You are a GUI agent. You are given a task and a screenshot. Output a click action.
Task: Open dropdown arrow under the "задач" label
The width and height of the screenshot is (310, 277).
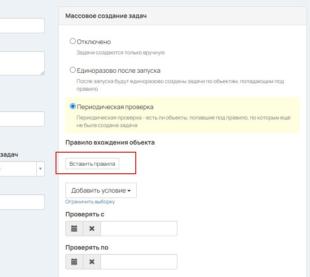(40, 169)
